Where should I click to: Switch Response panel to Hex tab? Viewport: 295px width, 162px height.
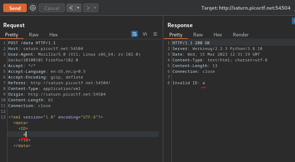(217, 35)
